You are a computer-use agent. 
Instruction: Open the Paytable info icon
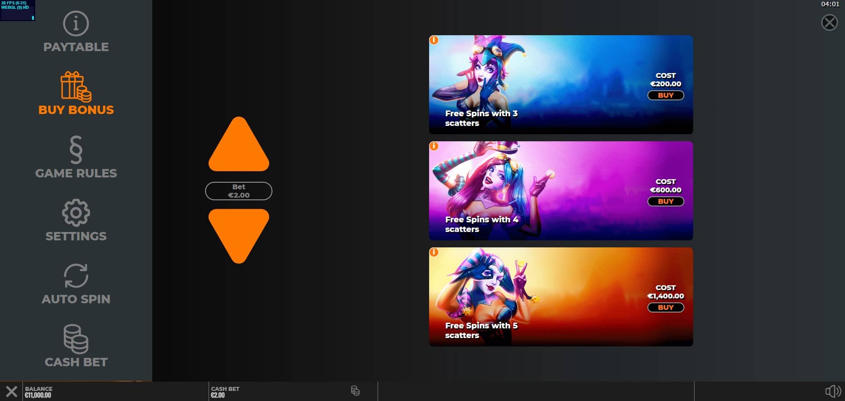76,23
